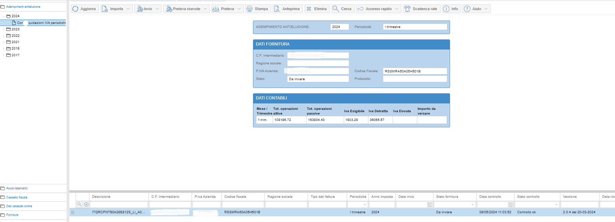This screenshot has height=222, width=615.
Task: Click the Elimina delete icon
Action: pos(309,9)
